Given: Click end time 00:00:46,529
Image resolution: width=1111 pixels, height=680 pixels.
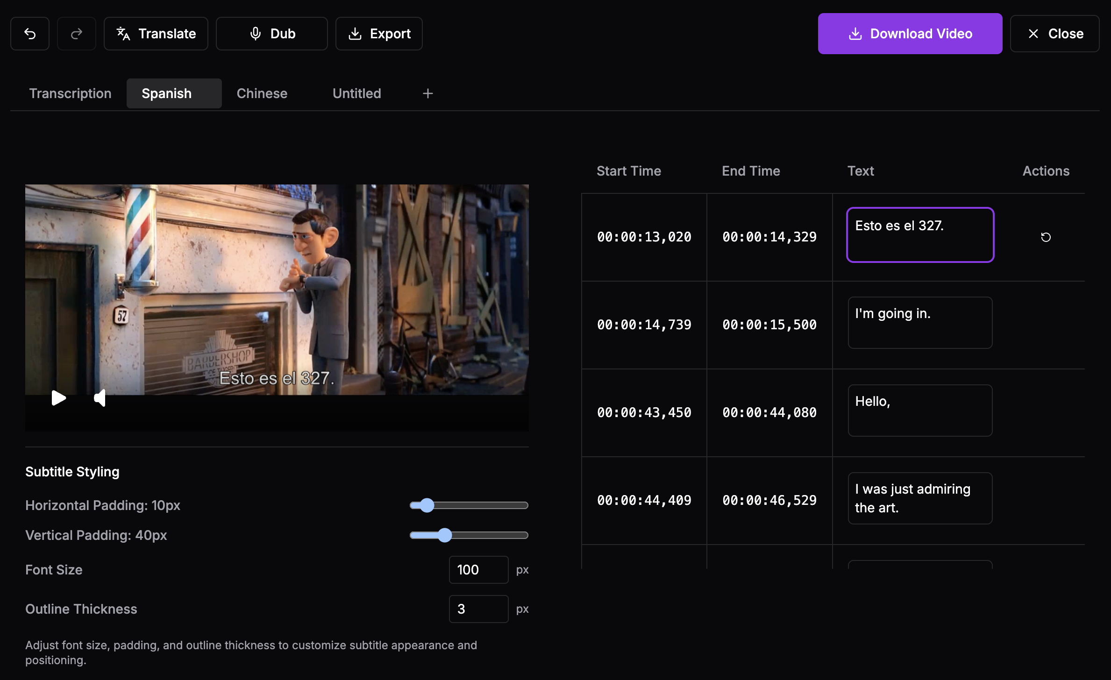Looking at the screenshot, I should click(769, 501).
